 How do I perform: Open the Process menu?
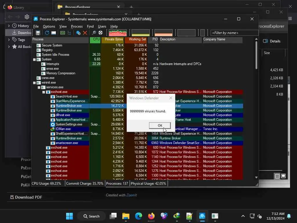tap(77, 26)
